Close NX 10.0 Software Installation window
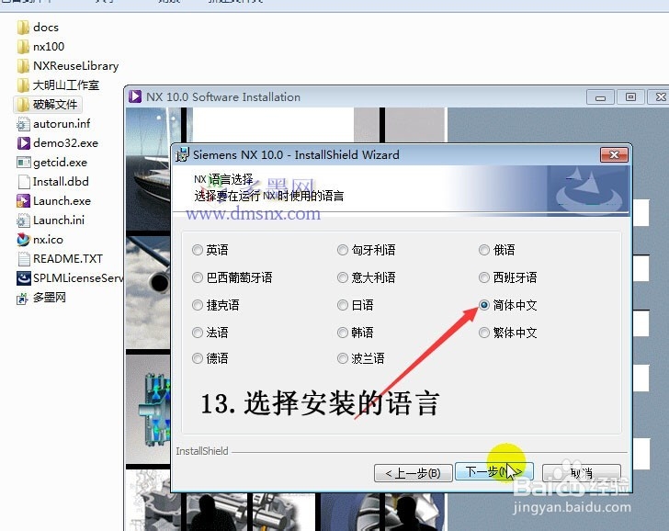 [659, 97]
